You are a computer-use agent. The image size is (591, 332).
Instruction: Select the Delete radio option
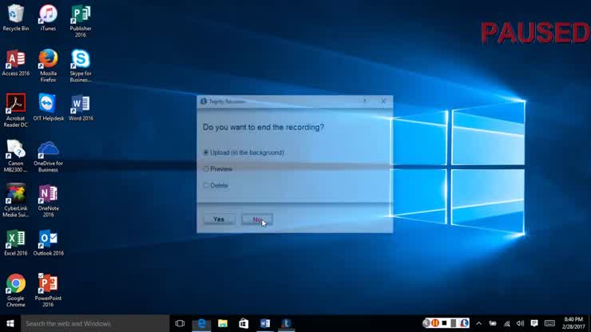(x=206, y=186)
